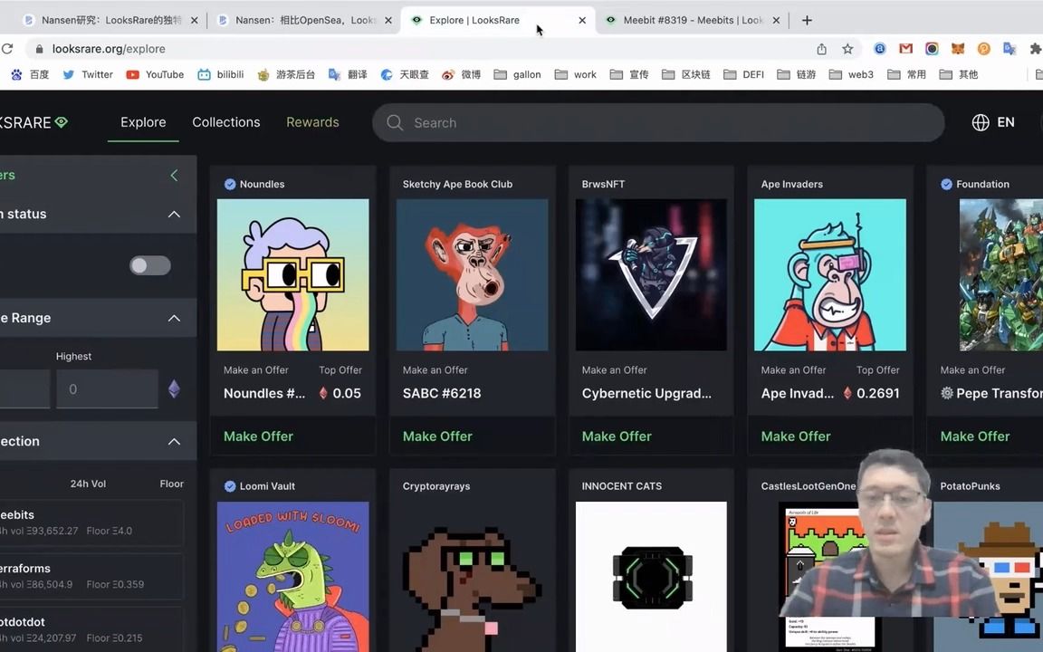The width and height of the screenshot is (1043, 652).
Task: Click the Highest price input field
Action: coord(107,389)
